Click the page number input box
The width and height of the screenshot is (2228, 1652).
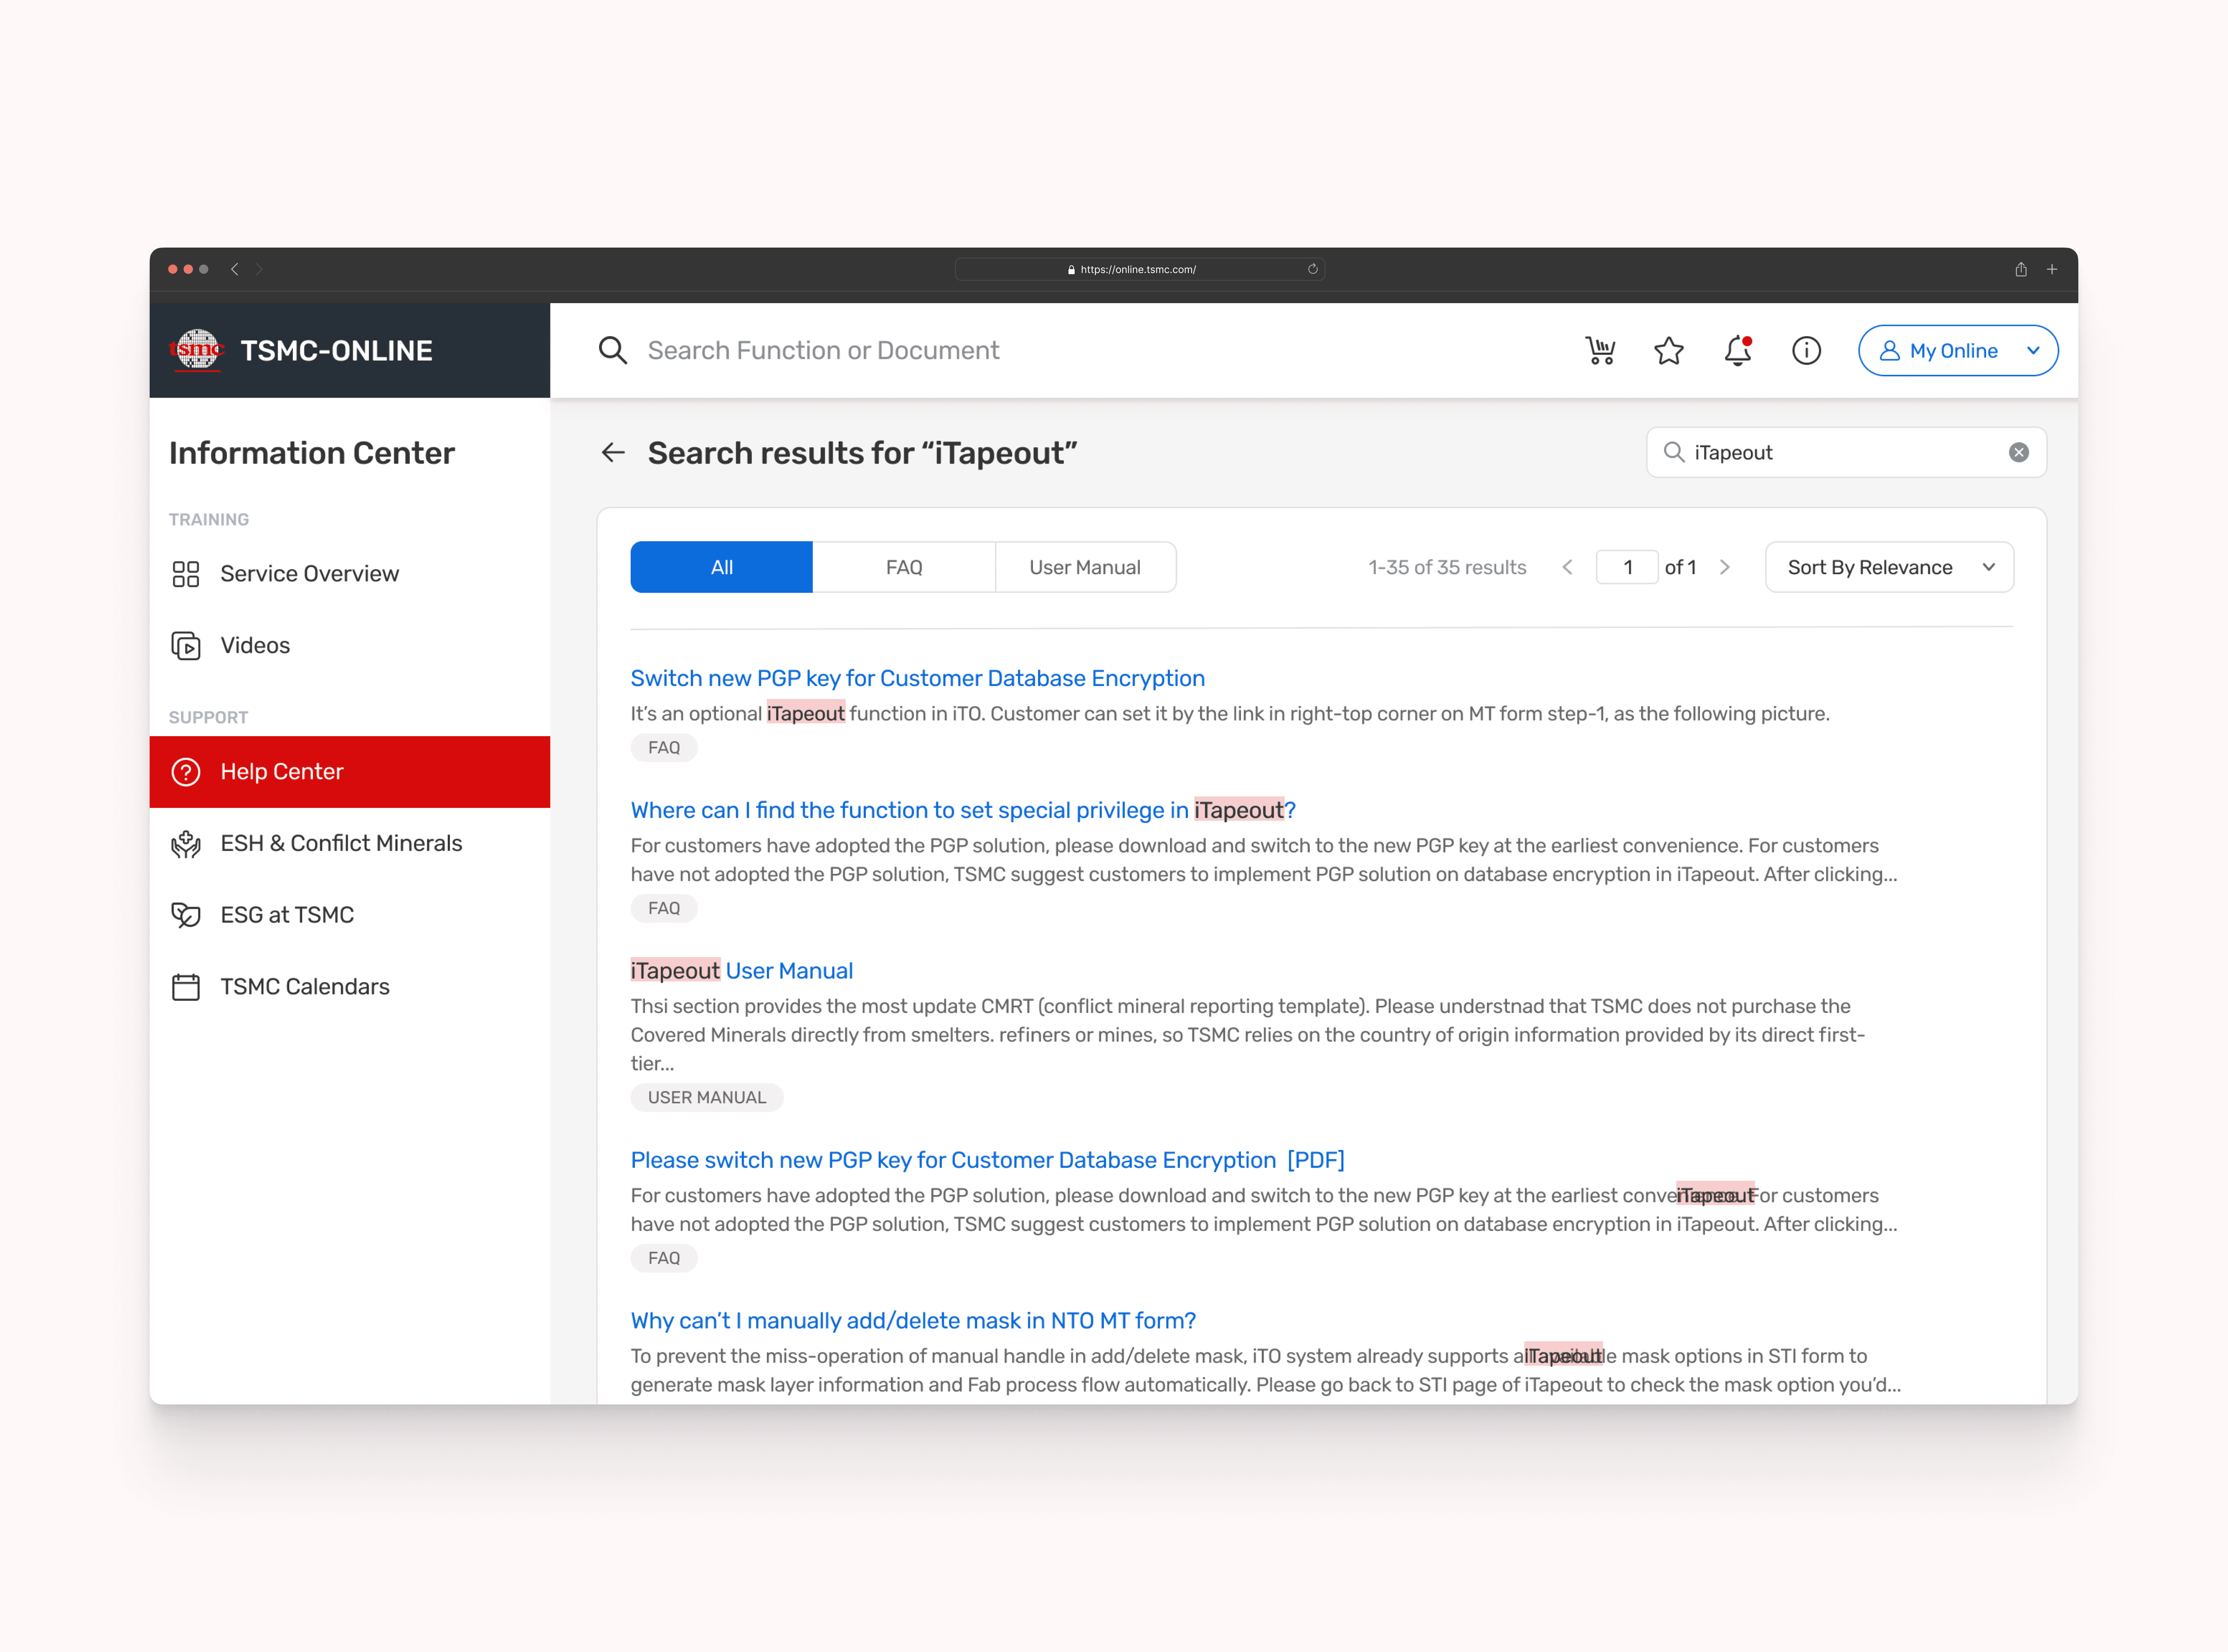[x=1627, y=567]
